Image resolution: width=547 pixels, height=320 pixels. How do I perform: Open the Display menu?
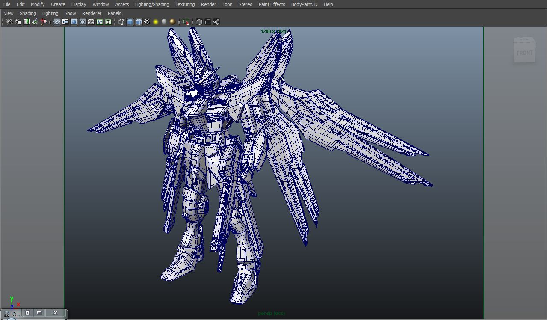pyautogui.click(x=79, y=4)
